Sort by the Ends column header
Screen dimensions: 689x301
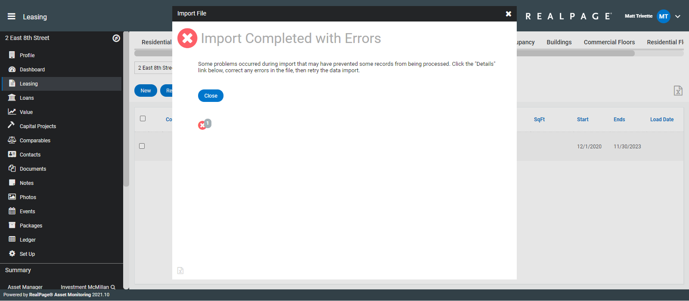[x=619, y=120]
